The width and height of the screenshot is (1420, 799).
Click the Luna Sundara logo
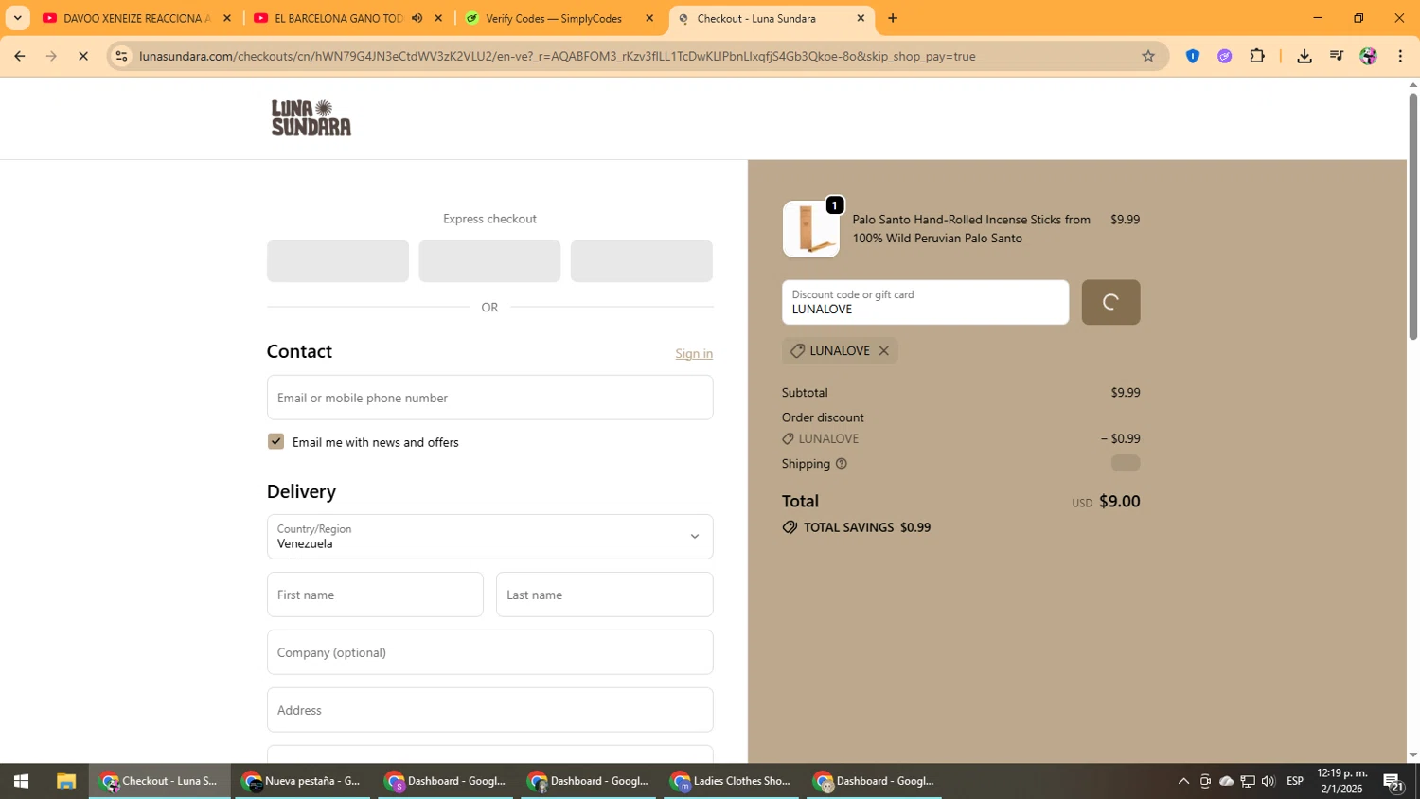click(311, 117)
